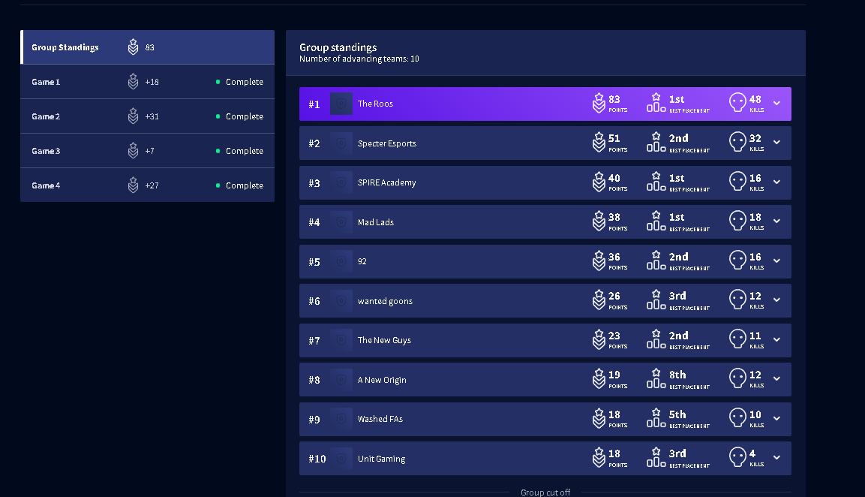This screenshot has width=865, height=497.
Task: Expand Specter Esports row details
Action: 776,143
